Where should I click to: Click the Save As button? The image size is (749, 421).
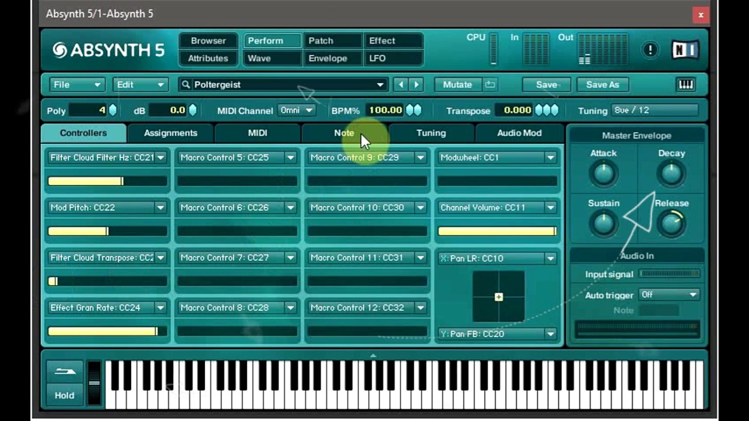(x=602, y=85)
